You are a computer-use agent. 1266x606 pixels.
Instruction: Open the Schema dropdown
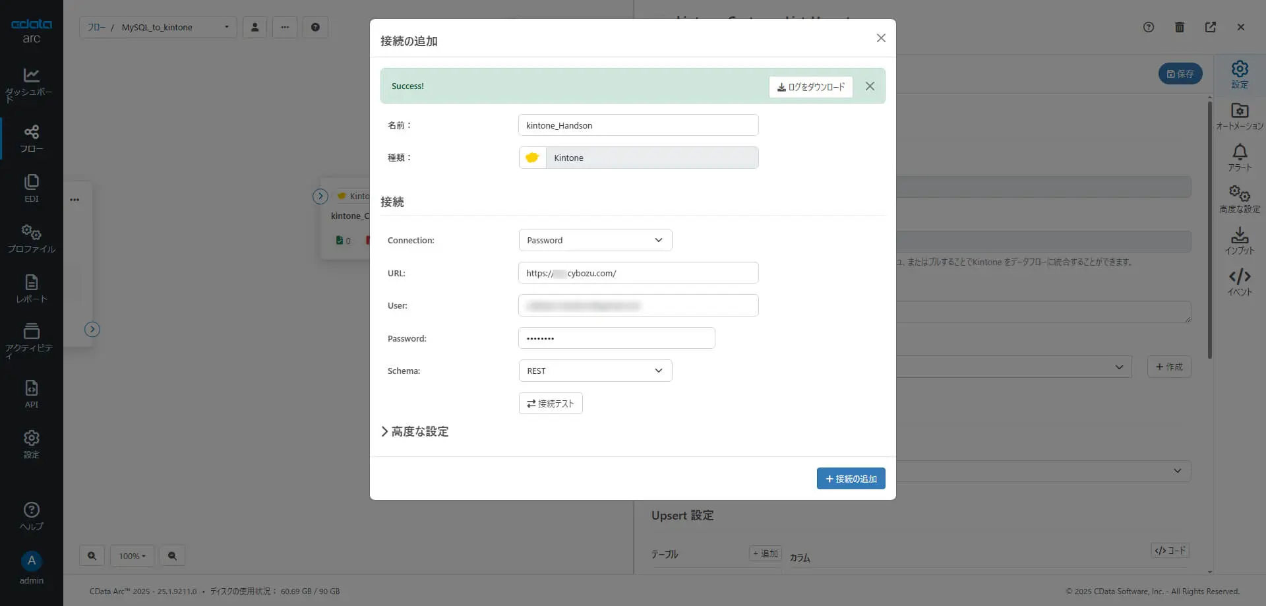(x=595, y=371)
